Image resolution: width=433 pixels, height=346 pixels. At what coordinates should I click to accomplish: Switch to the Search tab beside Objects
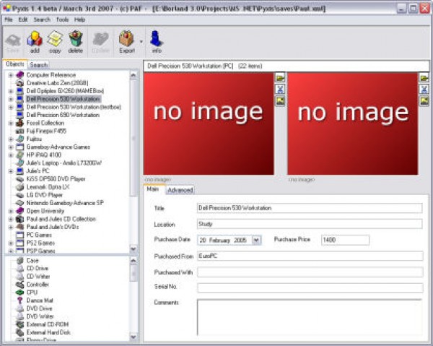pyautogui.click(x=39, y=65)
